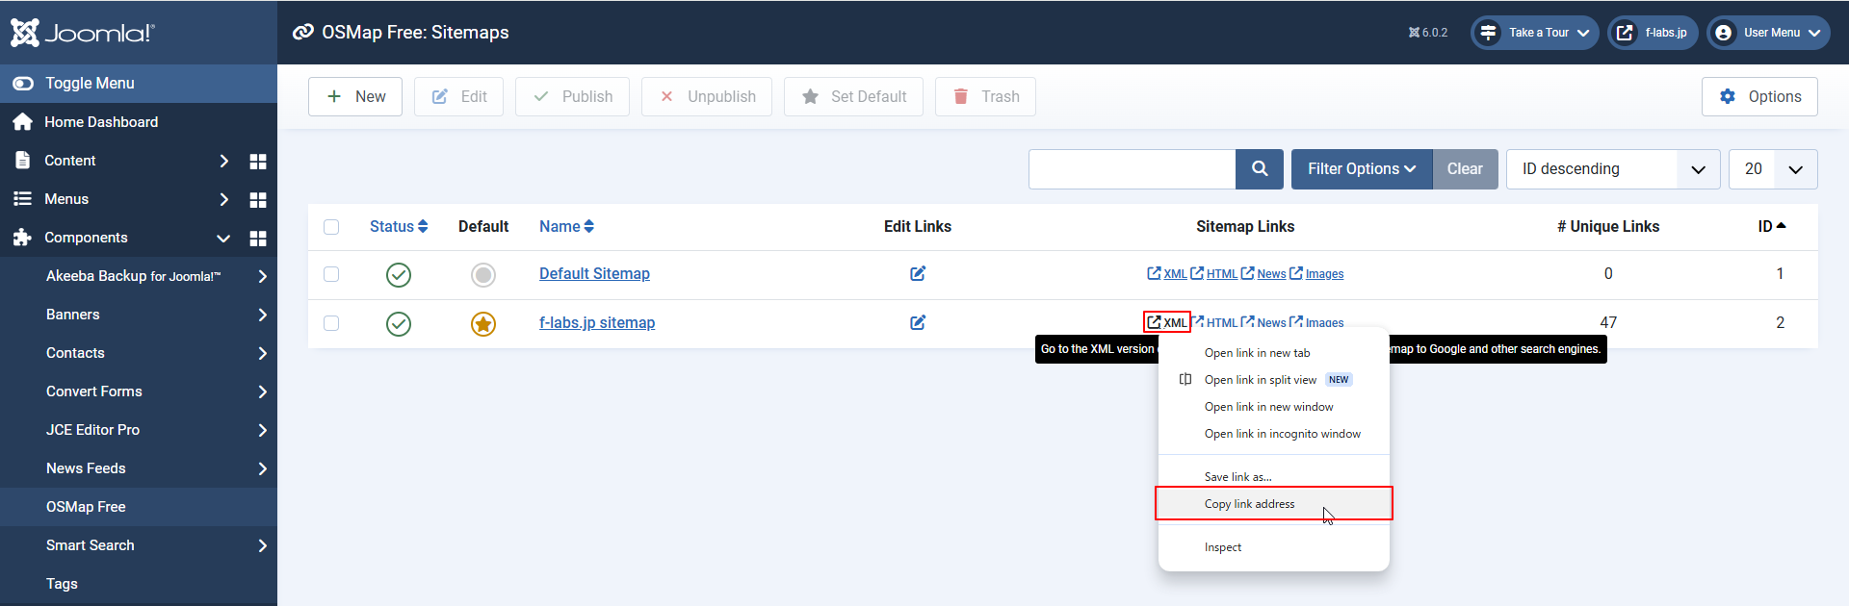The width and height of the screenshot is (1849, 606).
Task: Open News link for Default Sitemap
Action: click(1263, 274)
